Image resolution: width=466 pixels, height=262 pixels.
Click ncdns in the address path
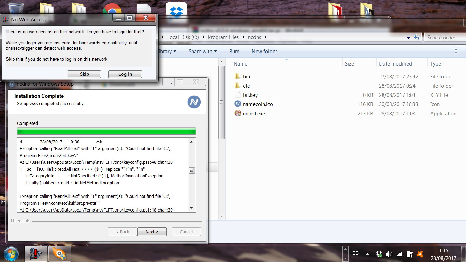point(254,37)
